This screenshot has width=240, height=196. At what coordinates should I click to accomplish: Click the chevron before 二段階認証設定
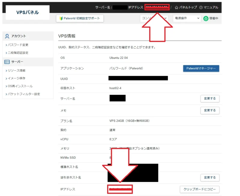pos(6,53)
